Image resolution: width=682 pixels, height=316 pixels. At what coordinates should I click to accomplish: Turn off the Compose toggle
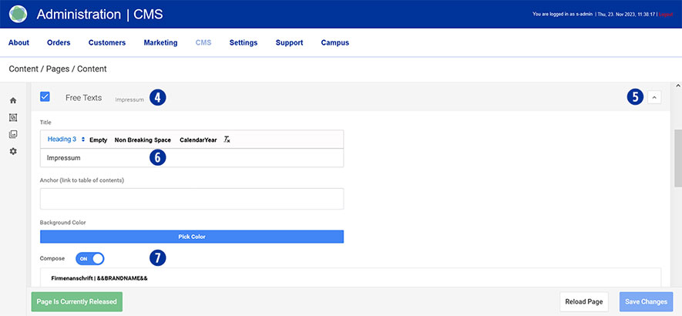tap(89, 259)
